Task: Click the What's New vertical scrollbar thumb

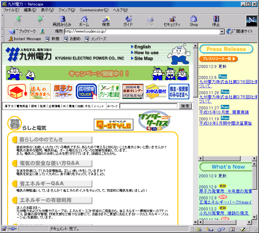Action: [254, 178]
